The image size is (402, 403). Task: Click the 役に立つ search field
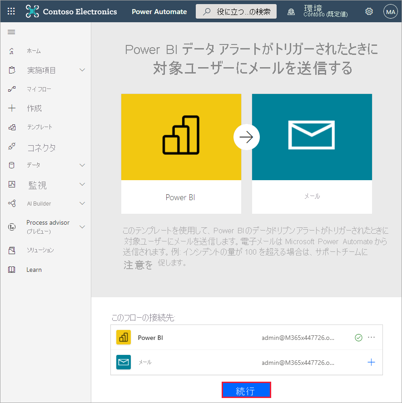[x=236, y=11]
